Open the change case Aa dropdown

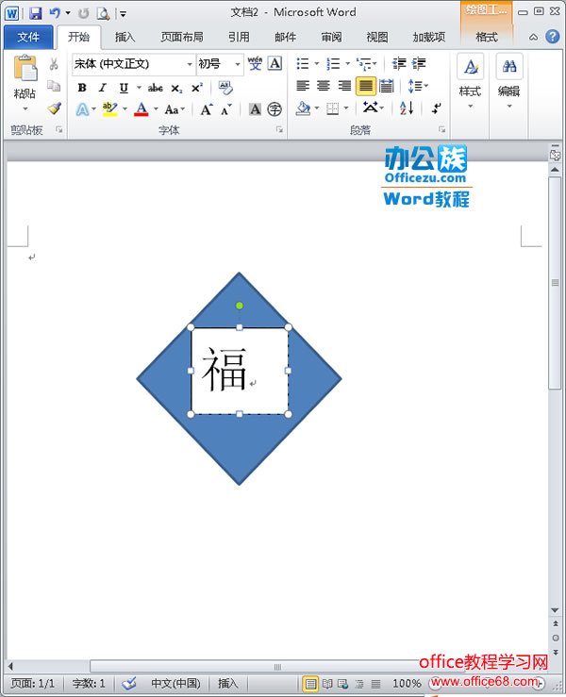(x=175, y=109)
